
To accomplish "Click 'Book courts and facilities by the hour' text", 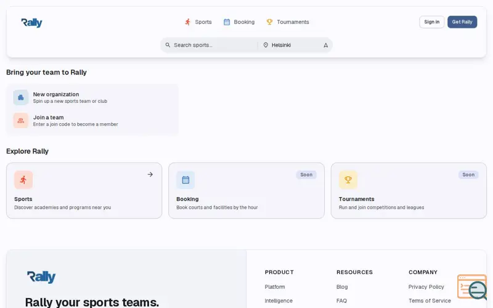I will pyautogui.click(x=217, y=208).
